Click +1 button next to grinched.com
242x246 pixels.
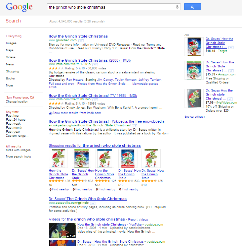click(x=81, y=41)
